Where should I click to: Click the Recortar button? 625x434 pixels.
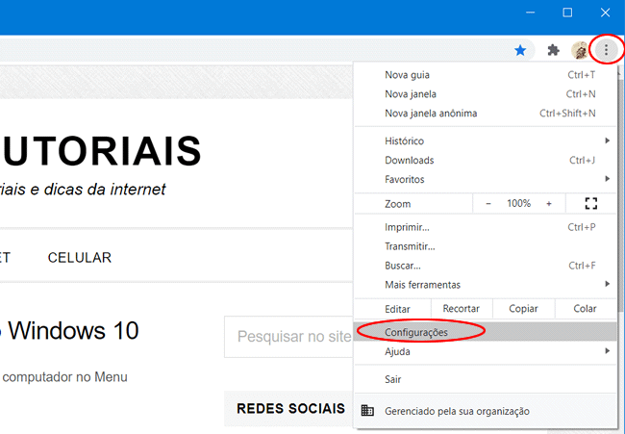(462, 309)
